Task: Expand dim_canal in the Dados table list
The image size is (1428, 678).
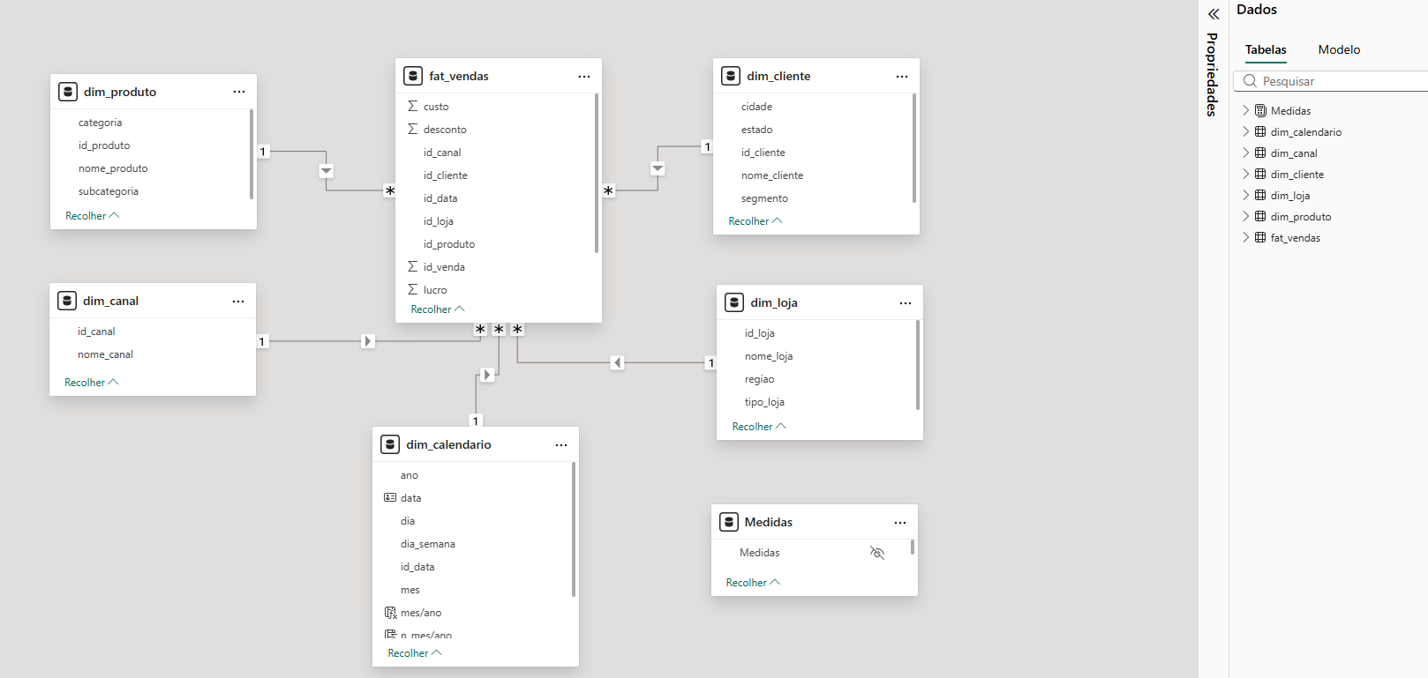Action: [1246, 153]
